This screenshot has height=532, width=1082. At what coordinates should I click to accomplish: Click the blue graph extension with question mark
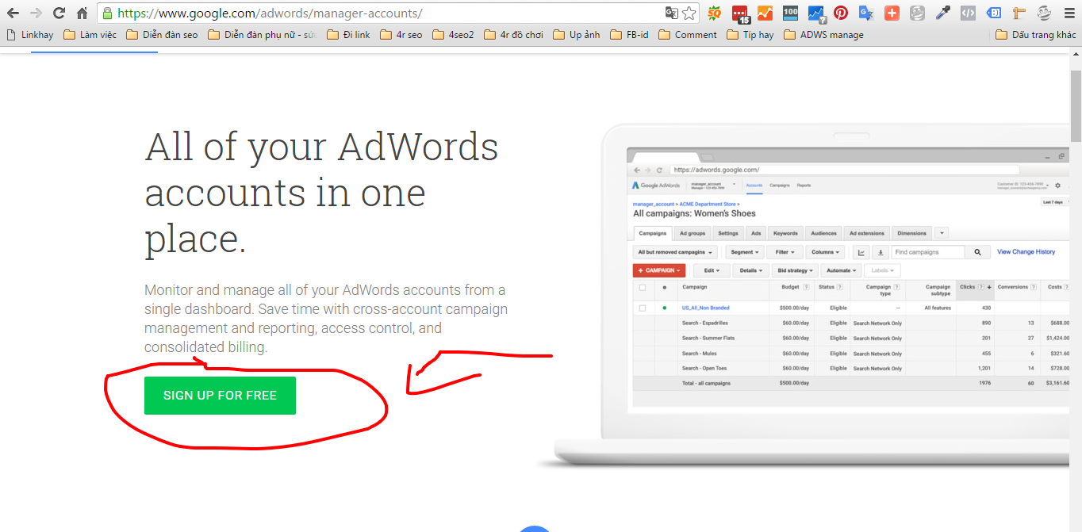click(816, 13)
